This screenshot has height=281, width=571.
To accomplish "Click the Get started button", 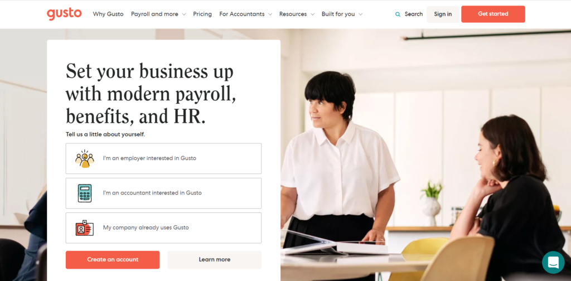I will pos(493,14).
